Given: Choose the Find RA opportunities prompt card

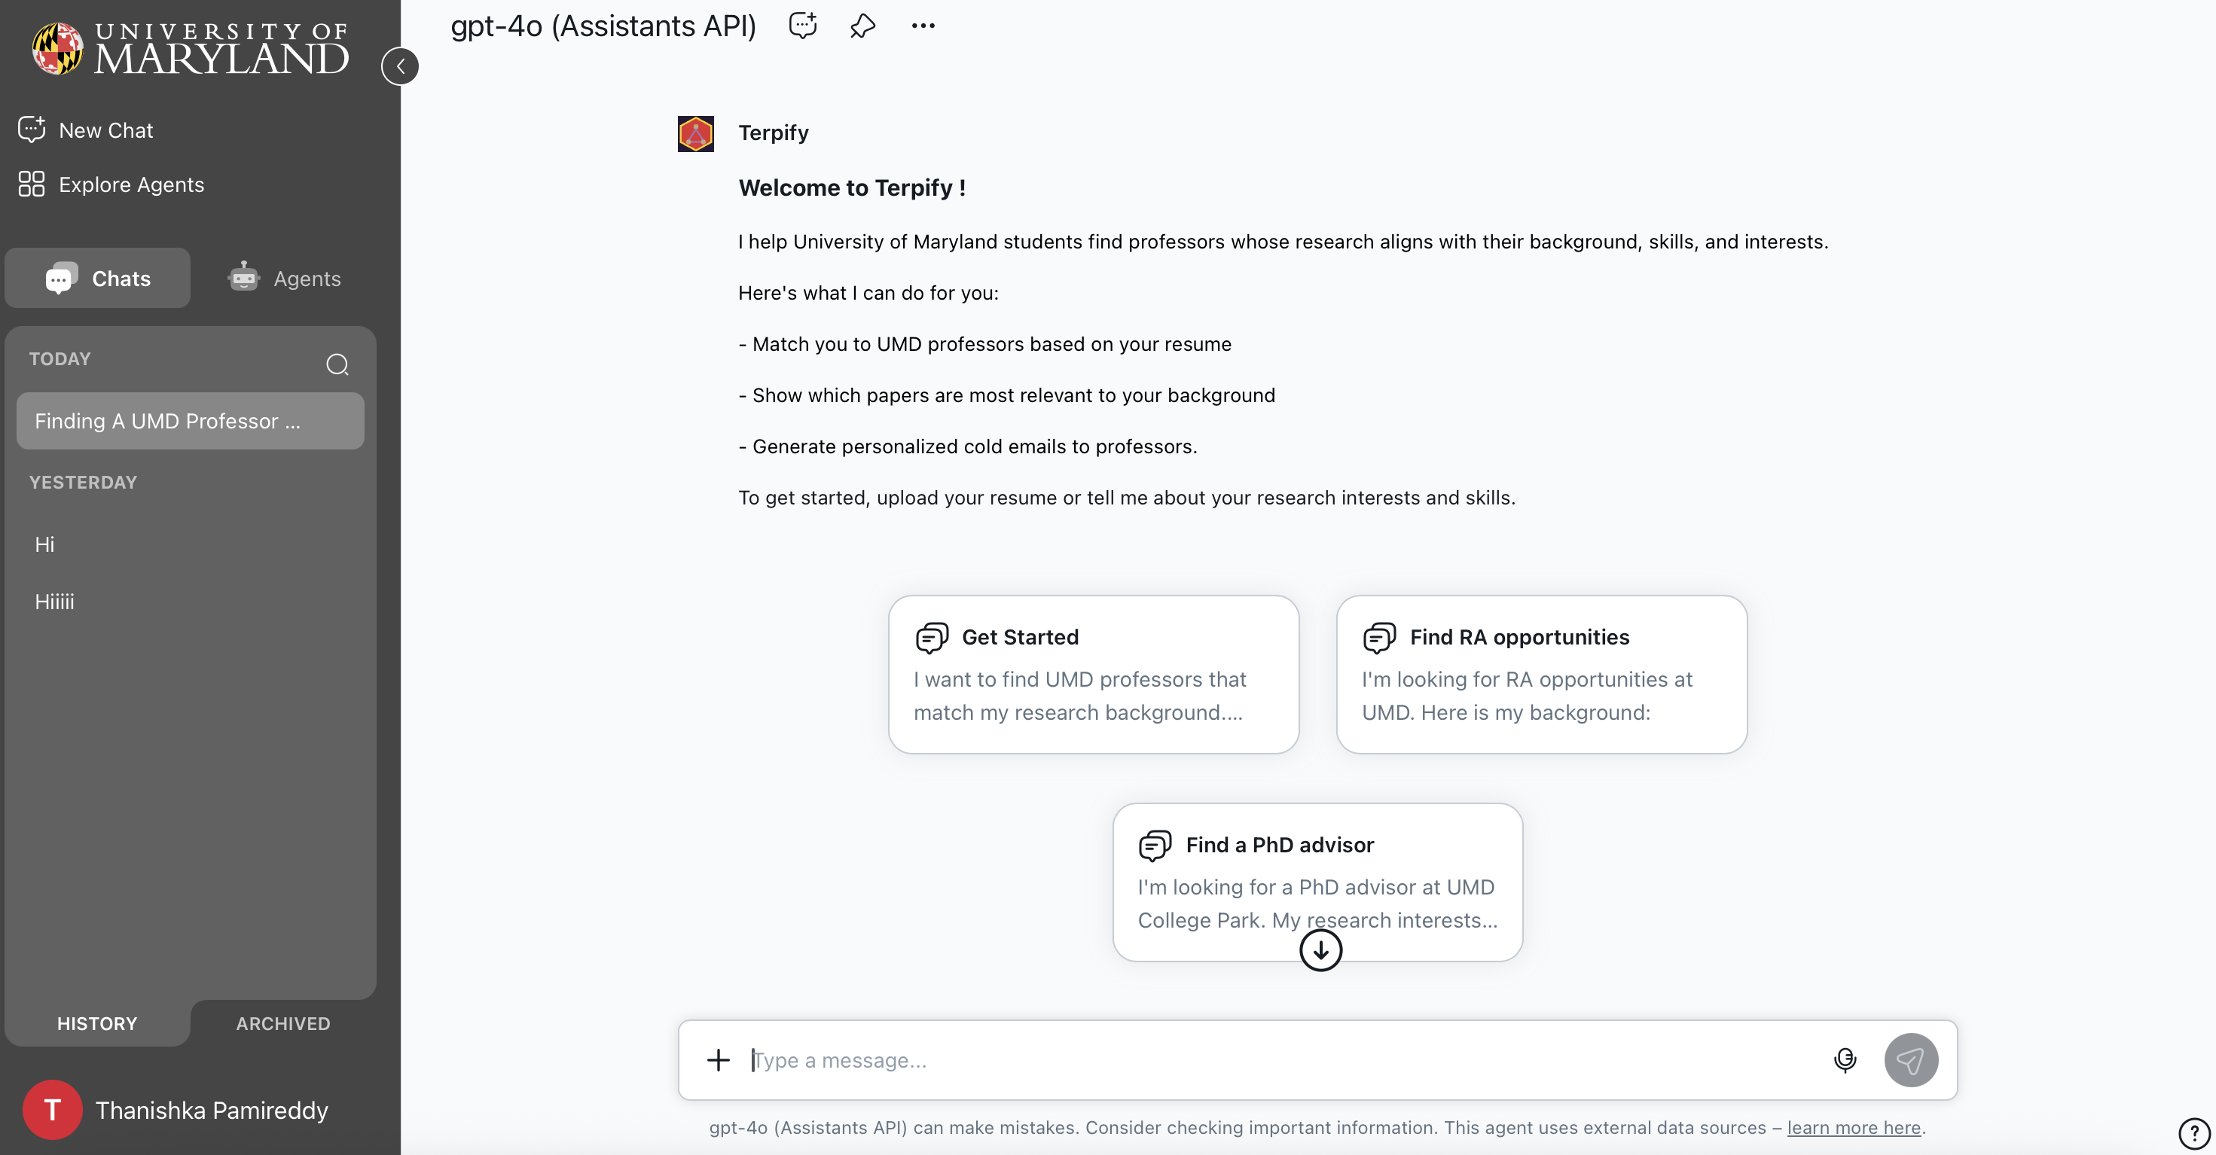Looking at the screenshot, I should (x=1540, y=674).
